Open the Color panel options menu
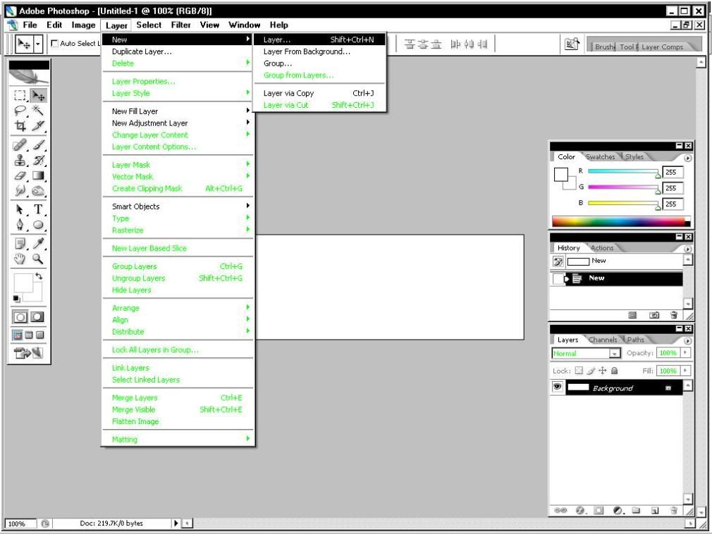712x534 pixels. (687, 158)
